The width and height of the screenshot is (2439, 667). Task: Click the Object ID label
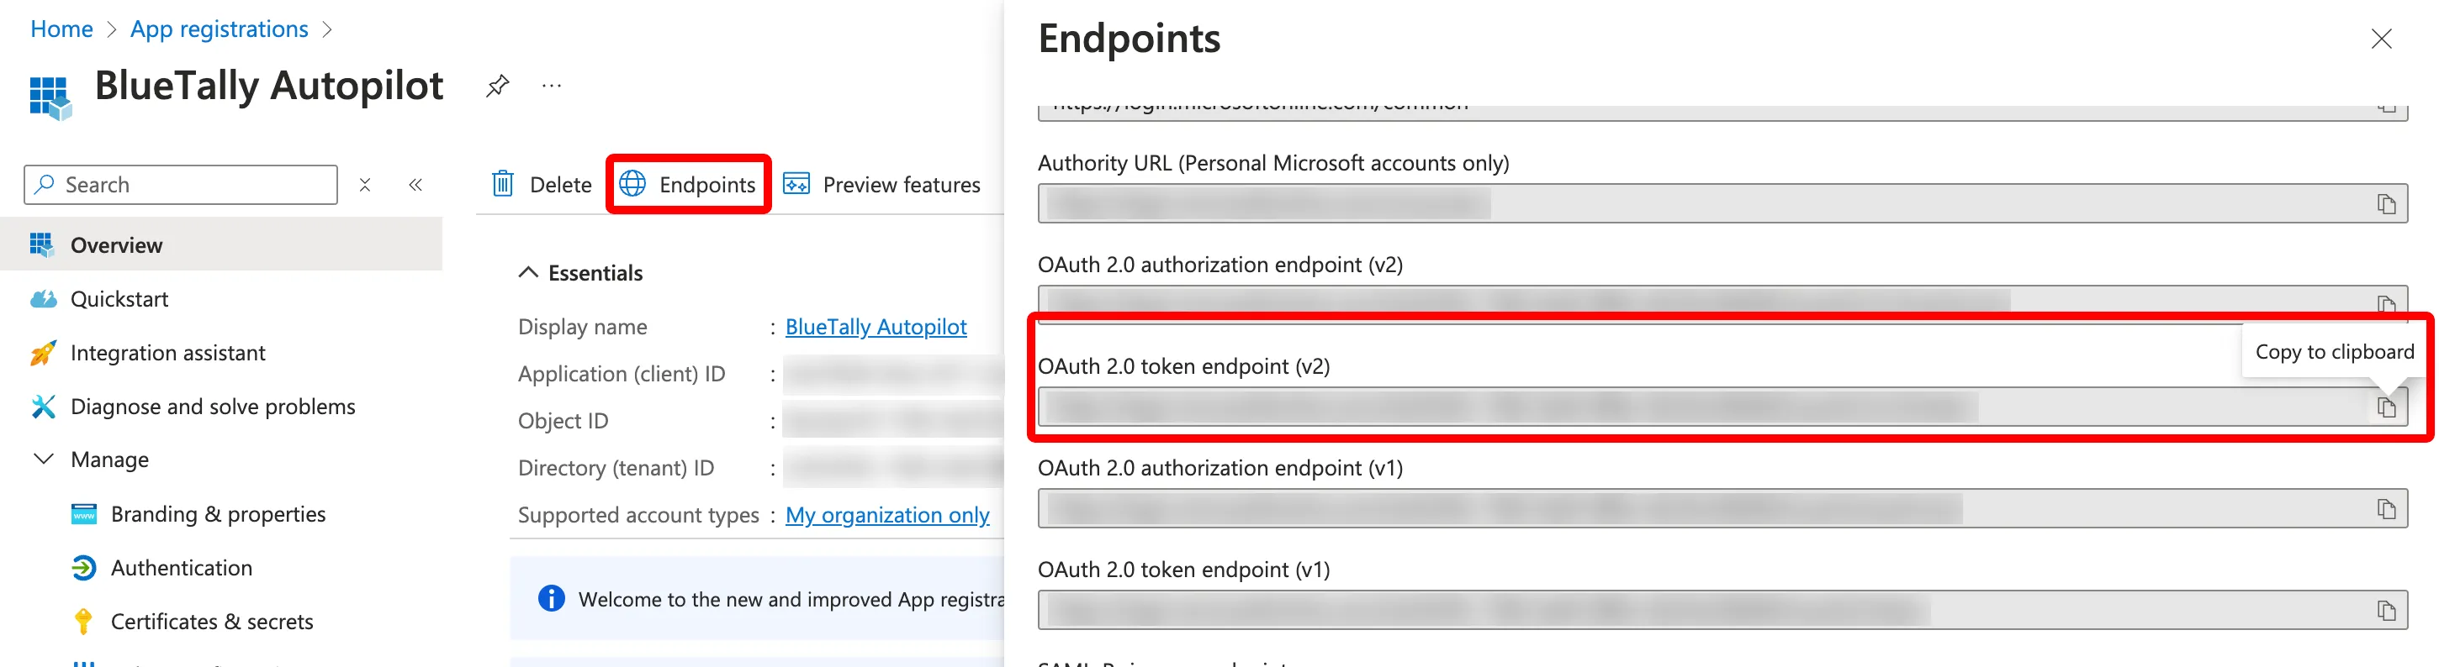pos(563,421)
